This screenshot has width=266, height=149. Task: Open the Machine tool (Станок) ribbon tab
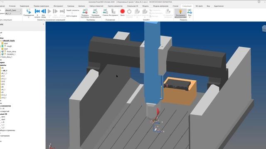(x=175, y=6)
